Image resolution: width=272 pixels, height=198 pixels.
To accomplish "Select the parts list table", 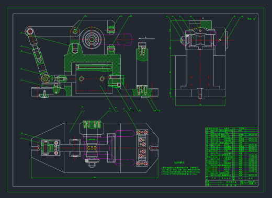I will coord(232,154).
